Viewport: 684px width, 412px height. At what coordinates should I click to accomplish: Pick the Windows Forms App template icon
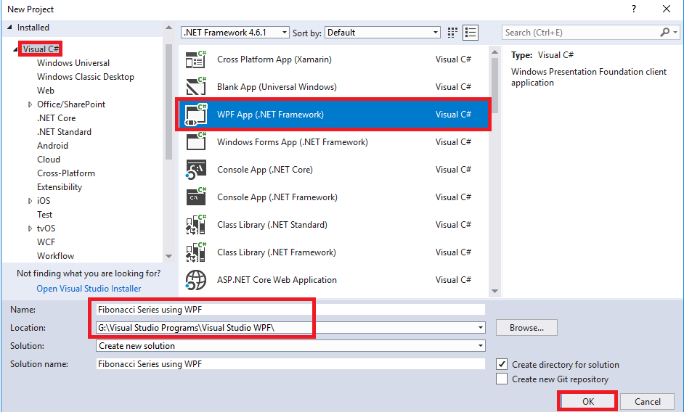(x=196, y=141)
